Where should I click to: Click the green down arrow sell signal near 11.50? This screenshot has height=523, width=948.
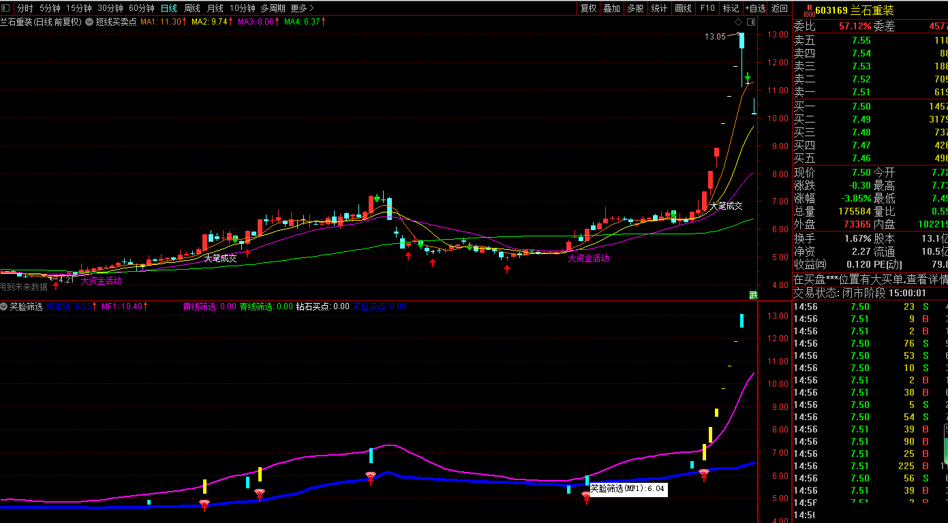(x=748, y=77)
